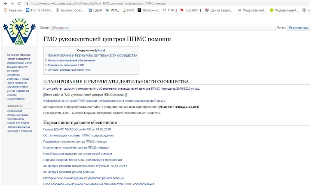Screen dimensions: 329x185
Task: Jump to Материалы заседаний ГМО contents entry
Action: click(x=66, y=65)
